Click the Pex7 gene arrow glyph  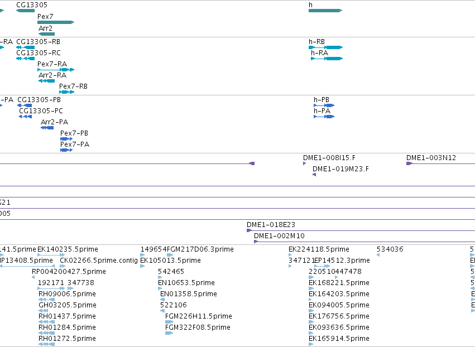(x=56, y=22)
